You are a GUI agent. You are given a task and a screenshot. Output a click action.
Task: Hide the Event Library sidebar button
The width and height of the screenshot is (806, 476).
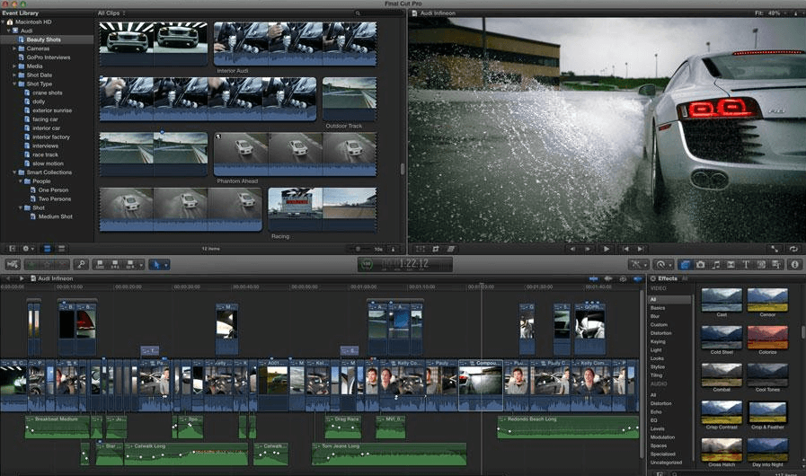click(12, 249)
